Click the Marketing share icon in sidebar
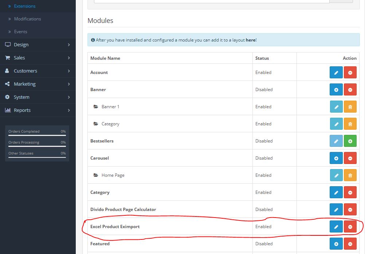The height and width of the screenshot is (254, 365). 7,84
